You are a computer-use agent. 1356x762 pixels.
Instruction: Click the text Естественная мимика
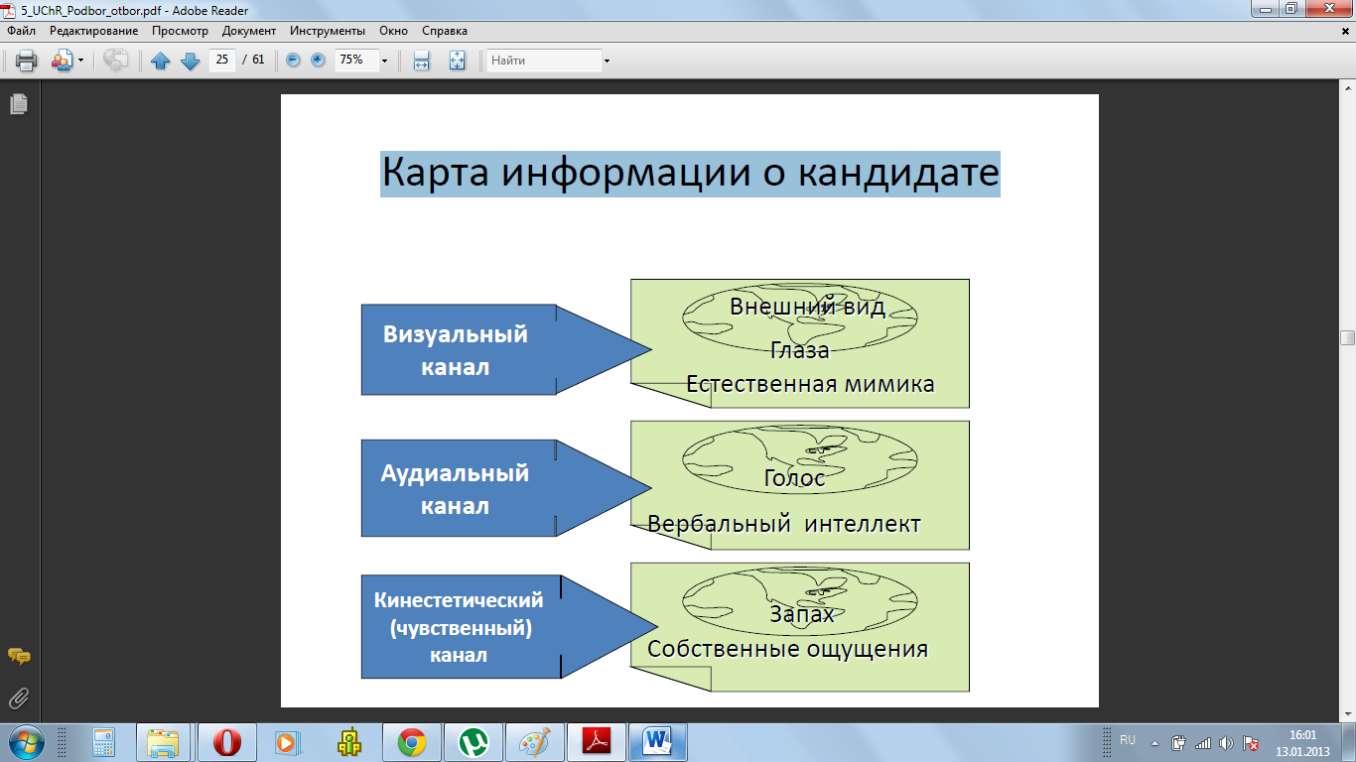810,384
